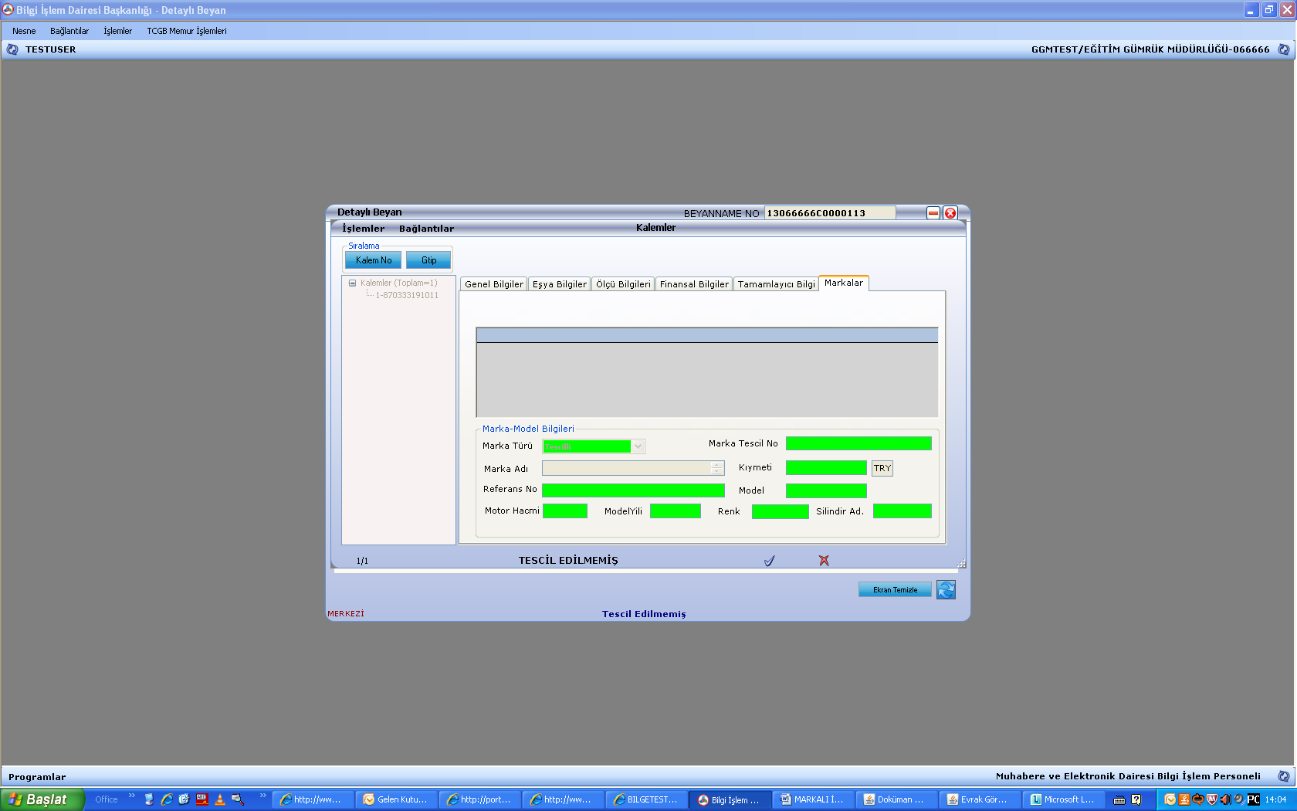1297x811 pixels.
Task: Click the Marka Adı stepper arrows
Action: tap(717, 468)
